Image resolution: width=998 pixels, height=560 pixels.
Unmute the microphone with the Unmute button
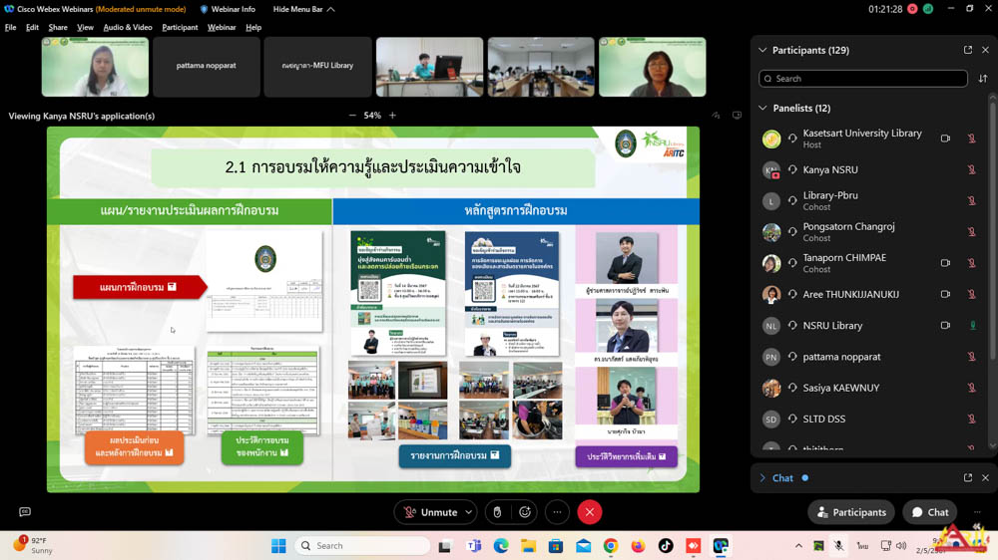(x=430, y=512)
